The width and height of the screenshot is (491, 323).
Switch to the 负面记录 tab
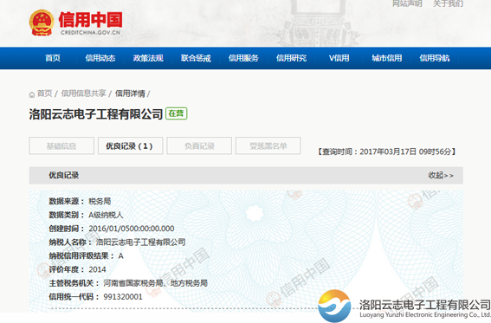click(x=199, y=145)
